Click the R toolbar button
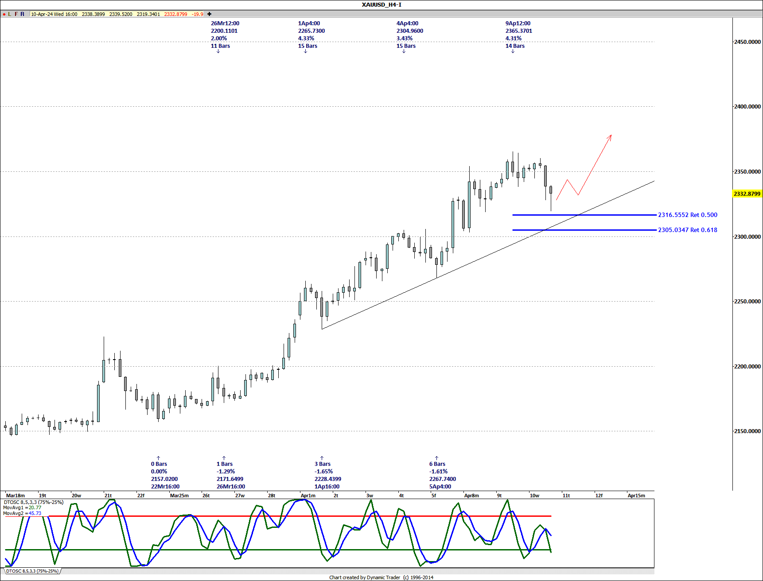The height and width of the screenshot is (581, 763). (x=23, y=14)
